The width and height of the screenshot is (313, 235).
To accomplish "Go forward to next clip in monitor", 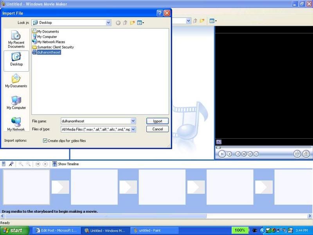I will click(x=256, y=154).
